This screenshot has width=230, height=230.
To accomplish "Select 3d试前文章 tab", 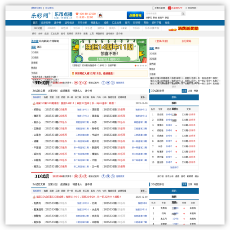I will tap(39, 91).
